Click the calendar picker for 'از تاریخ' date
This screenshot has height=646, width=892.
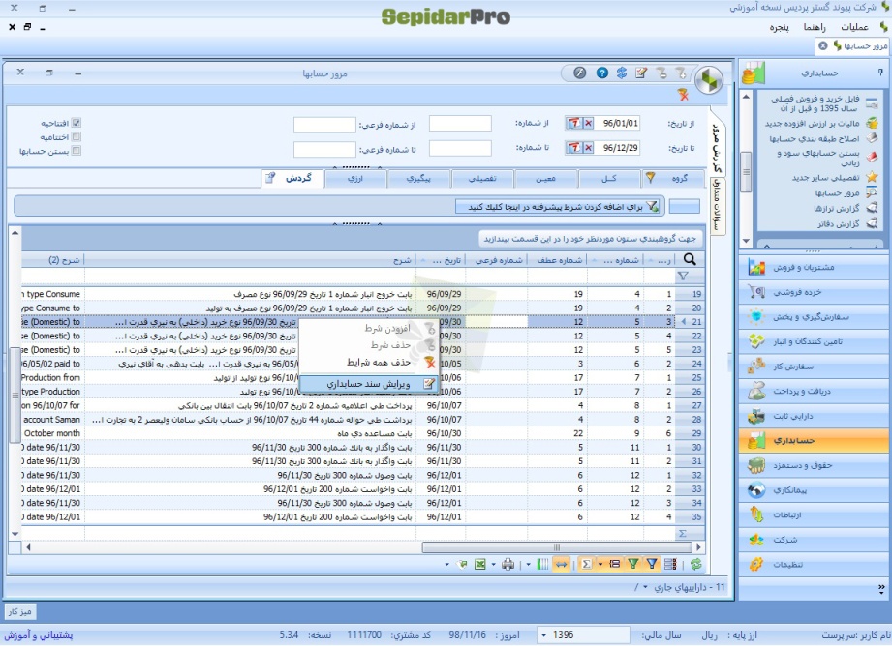tap(574, 123)
